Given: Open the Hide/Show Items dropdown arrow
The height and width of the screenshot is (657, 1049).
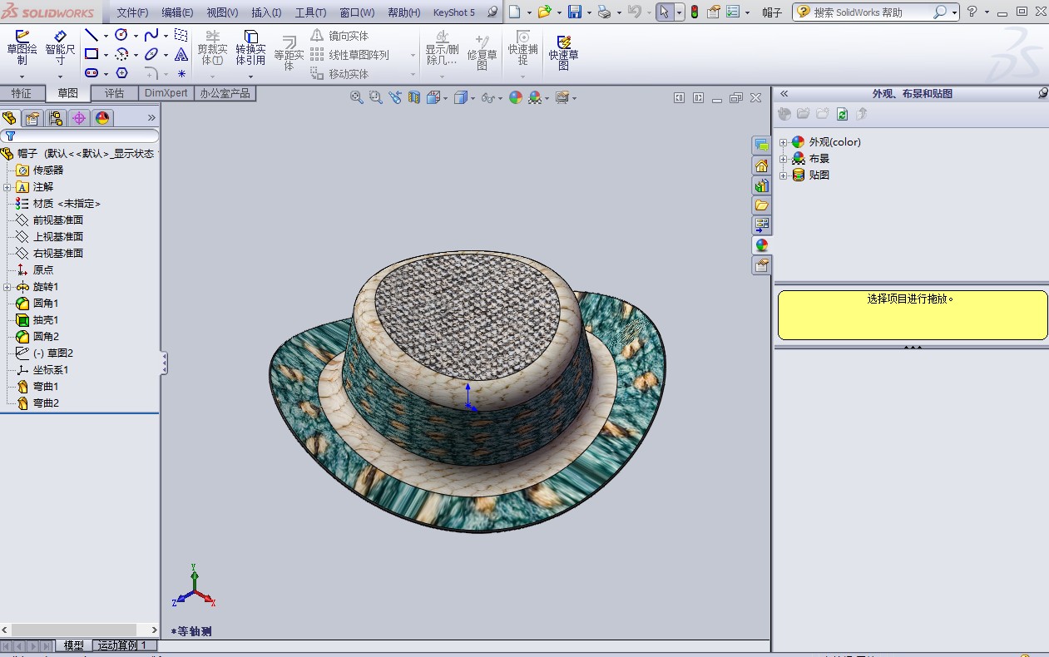Looking at the screenshot, I should [x=499, y=98].
